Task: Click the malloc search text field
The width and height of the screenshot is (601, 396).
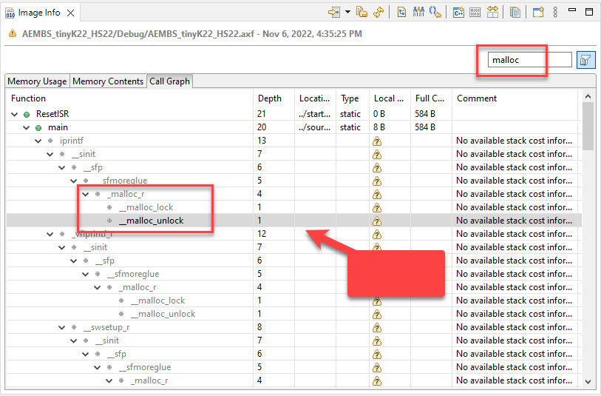Action: coord(529,60)
